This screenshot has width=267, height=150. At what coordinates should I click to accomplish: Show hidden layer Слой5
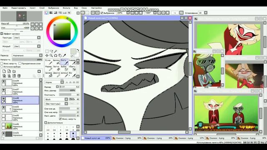pos(3,116)
